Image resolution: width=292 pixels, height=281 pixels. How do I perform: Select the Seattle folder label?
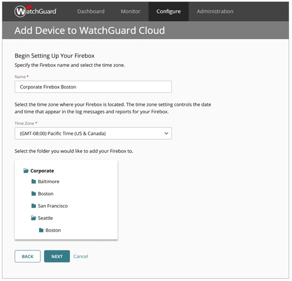45,218
